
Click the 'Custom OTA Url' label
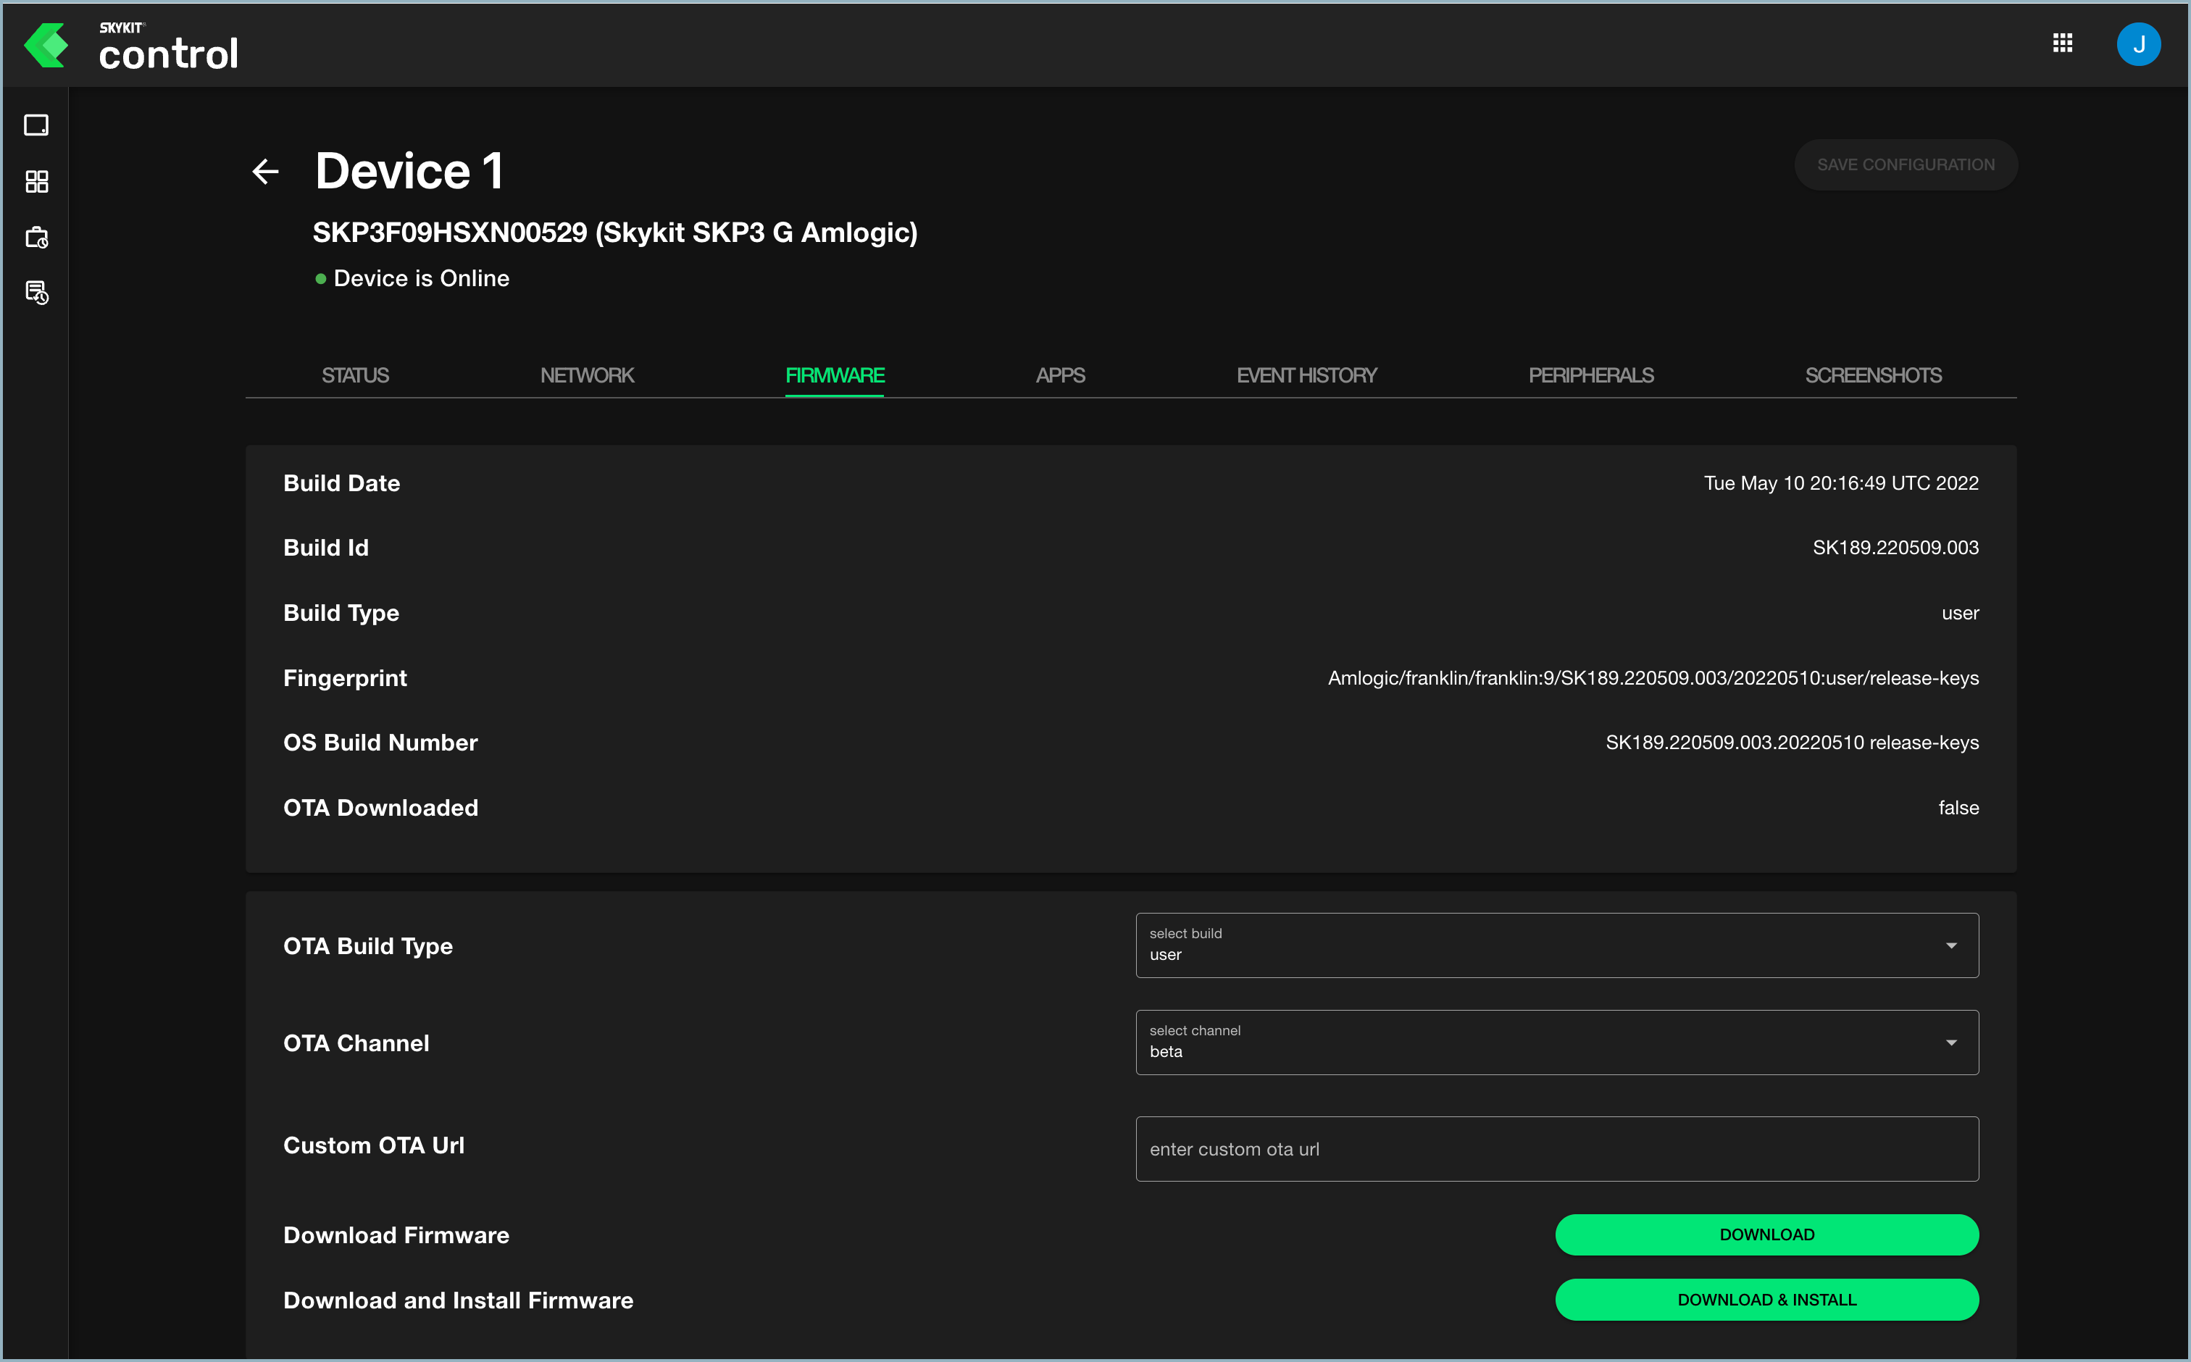coord(374,1145)
